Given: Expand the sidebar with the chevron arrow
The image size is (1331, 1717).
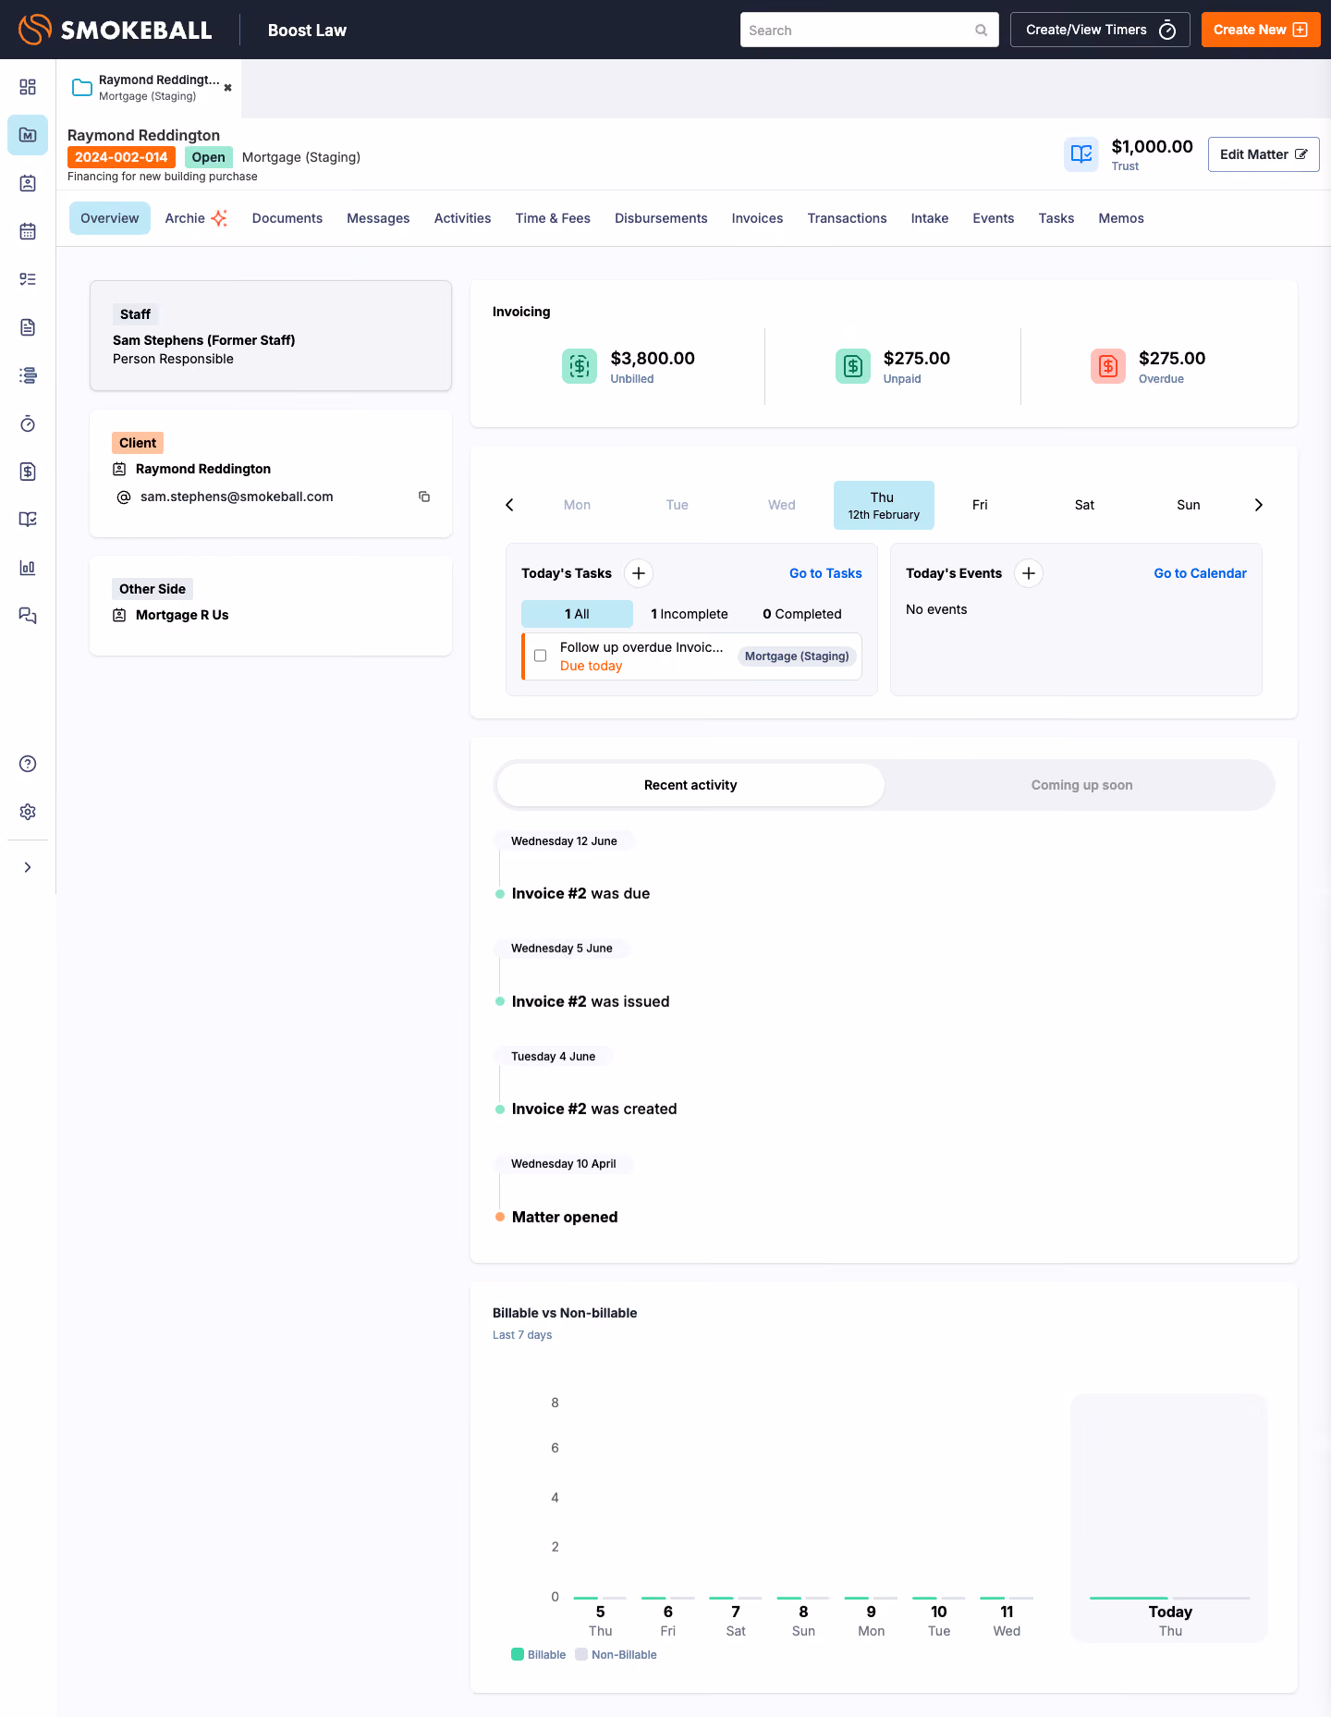Looking at the screenshot, I should [x=28, y=867].
